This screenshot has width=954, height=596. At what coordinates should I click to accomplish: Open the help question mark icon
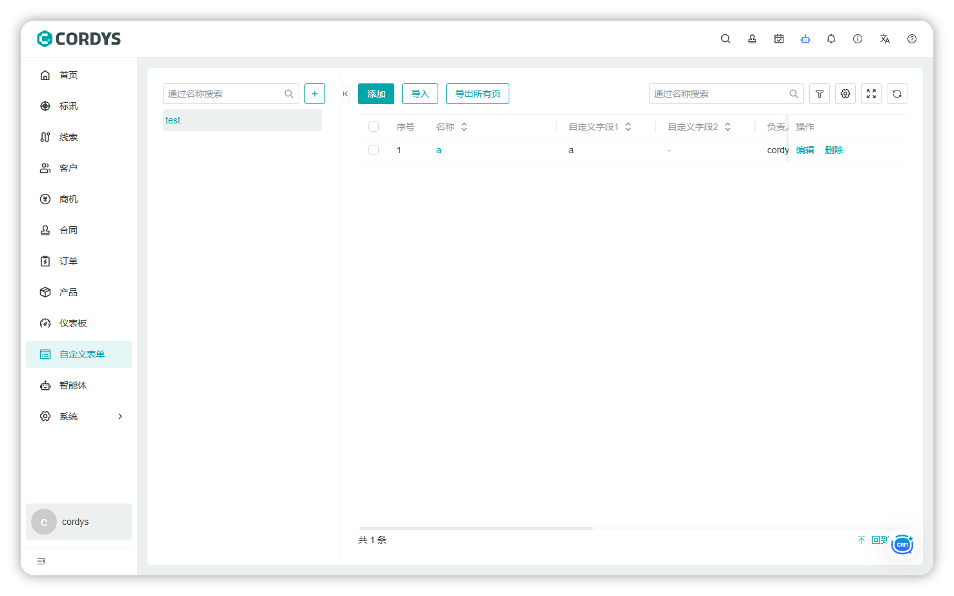[912, 39]
